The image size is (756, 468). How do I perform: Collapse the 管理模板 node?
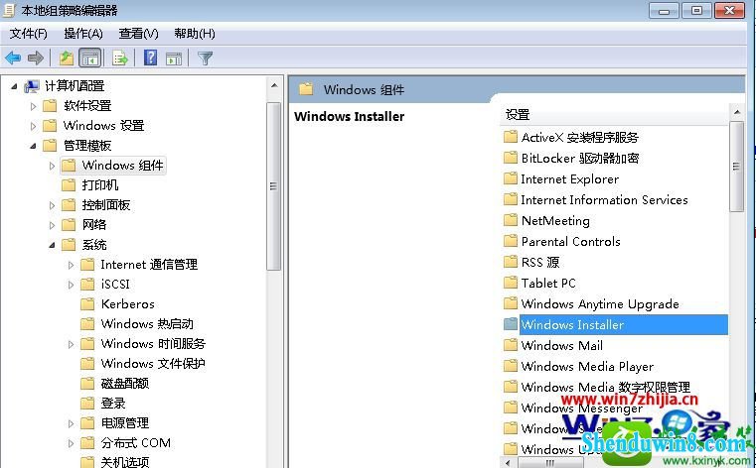point(33,146)
